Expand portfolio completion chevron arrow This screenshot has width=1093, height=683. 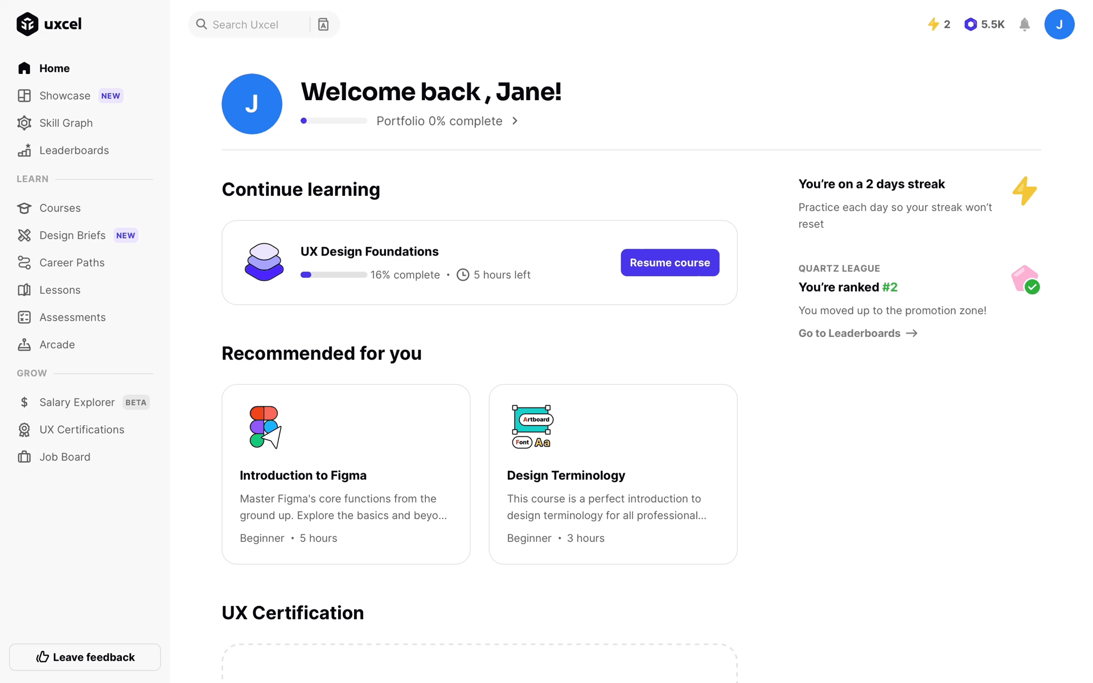[515, 121]
